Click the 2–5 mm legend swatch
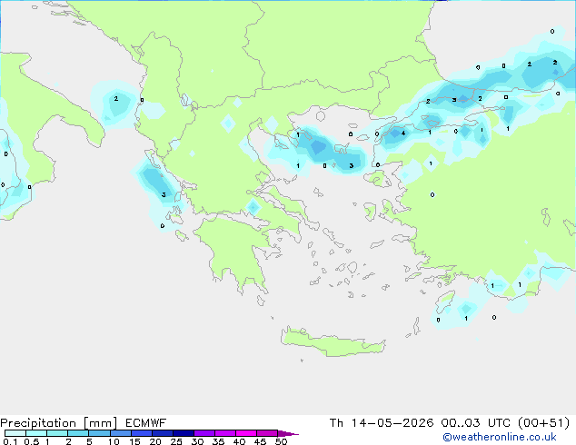Viewport: 576px width, 445px height. pos(78,433)
